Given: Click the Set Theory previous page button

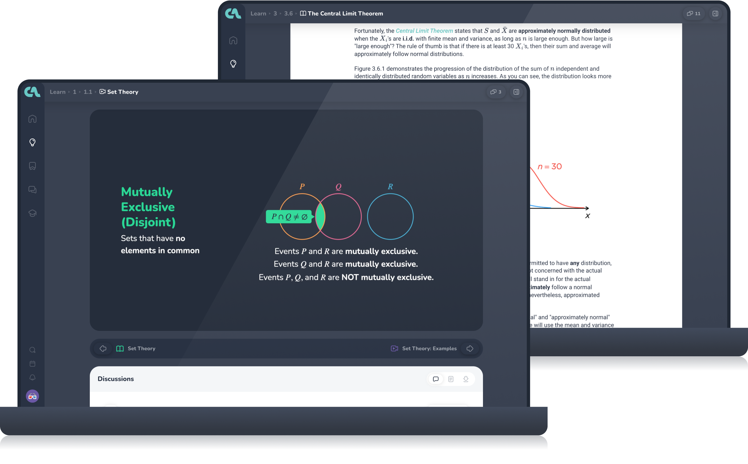Looking at the screenshot, I should click(103, 348).
